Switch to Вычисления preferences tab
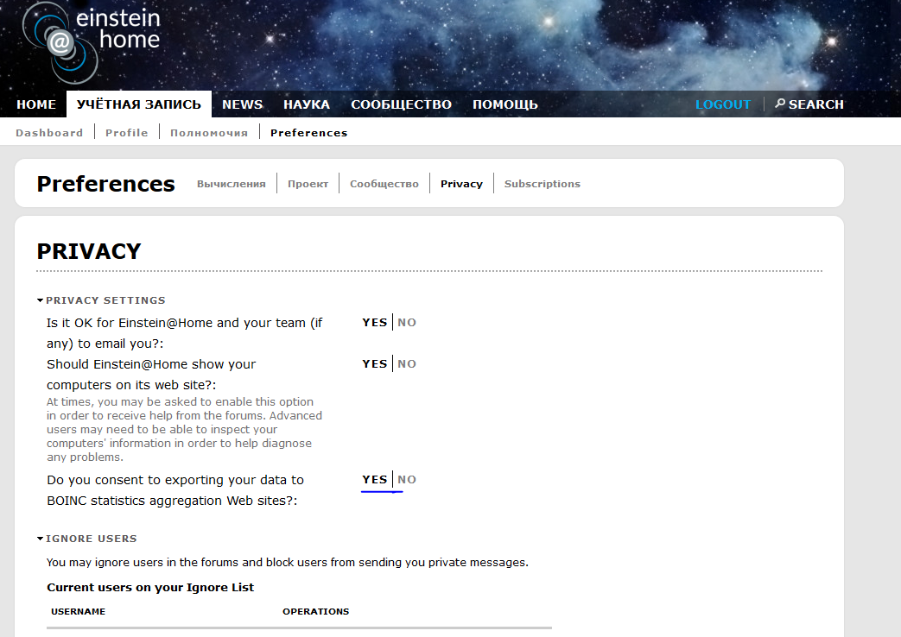 pyautogui.click(x=231, y=184)
